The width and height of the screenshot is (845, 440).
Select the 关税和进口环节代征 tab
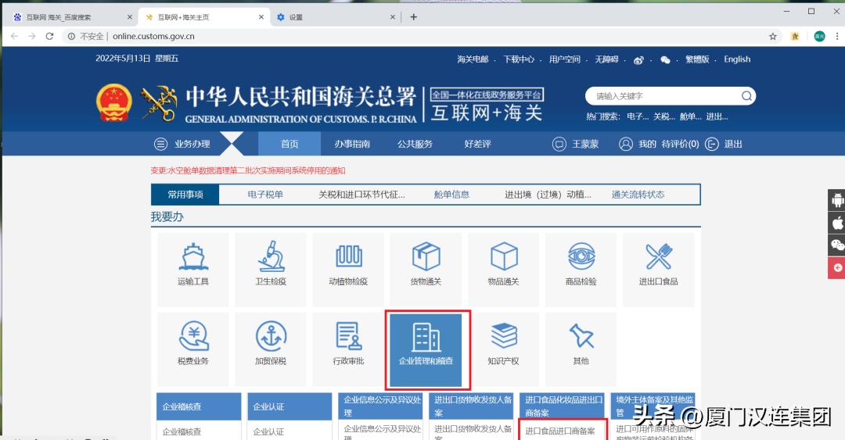(361, 195)
